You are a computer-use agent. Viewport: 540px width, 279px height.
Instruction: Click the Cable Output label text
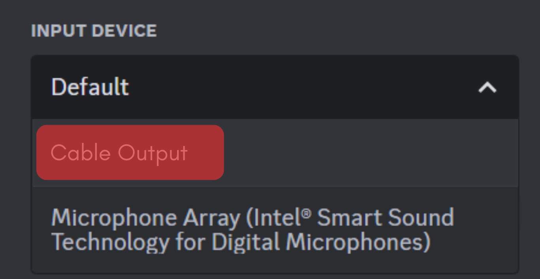click(119, 152)
